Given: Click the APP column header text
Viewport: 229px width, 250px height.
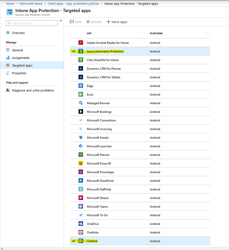Looking at the screenshot, I should click(x=89, y=33).
